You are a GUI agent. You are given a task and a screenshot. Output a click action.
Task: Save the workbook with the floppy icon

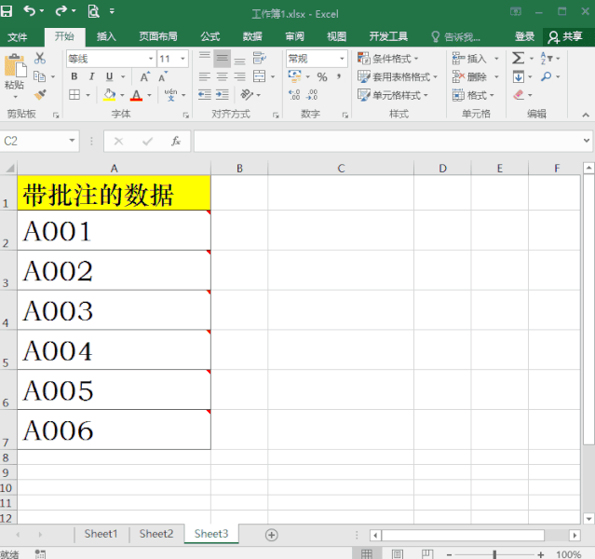pos(7,11)
